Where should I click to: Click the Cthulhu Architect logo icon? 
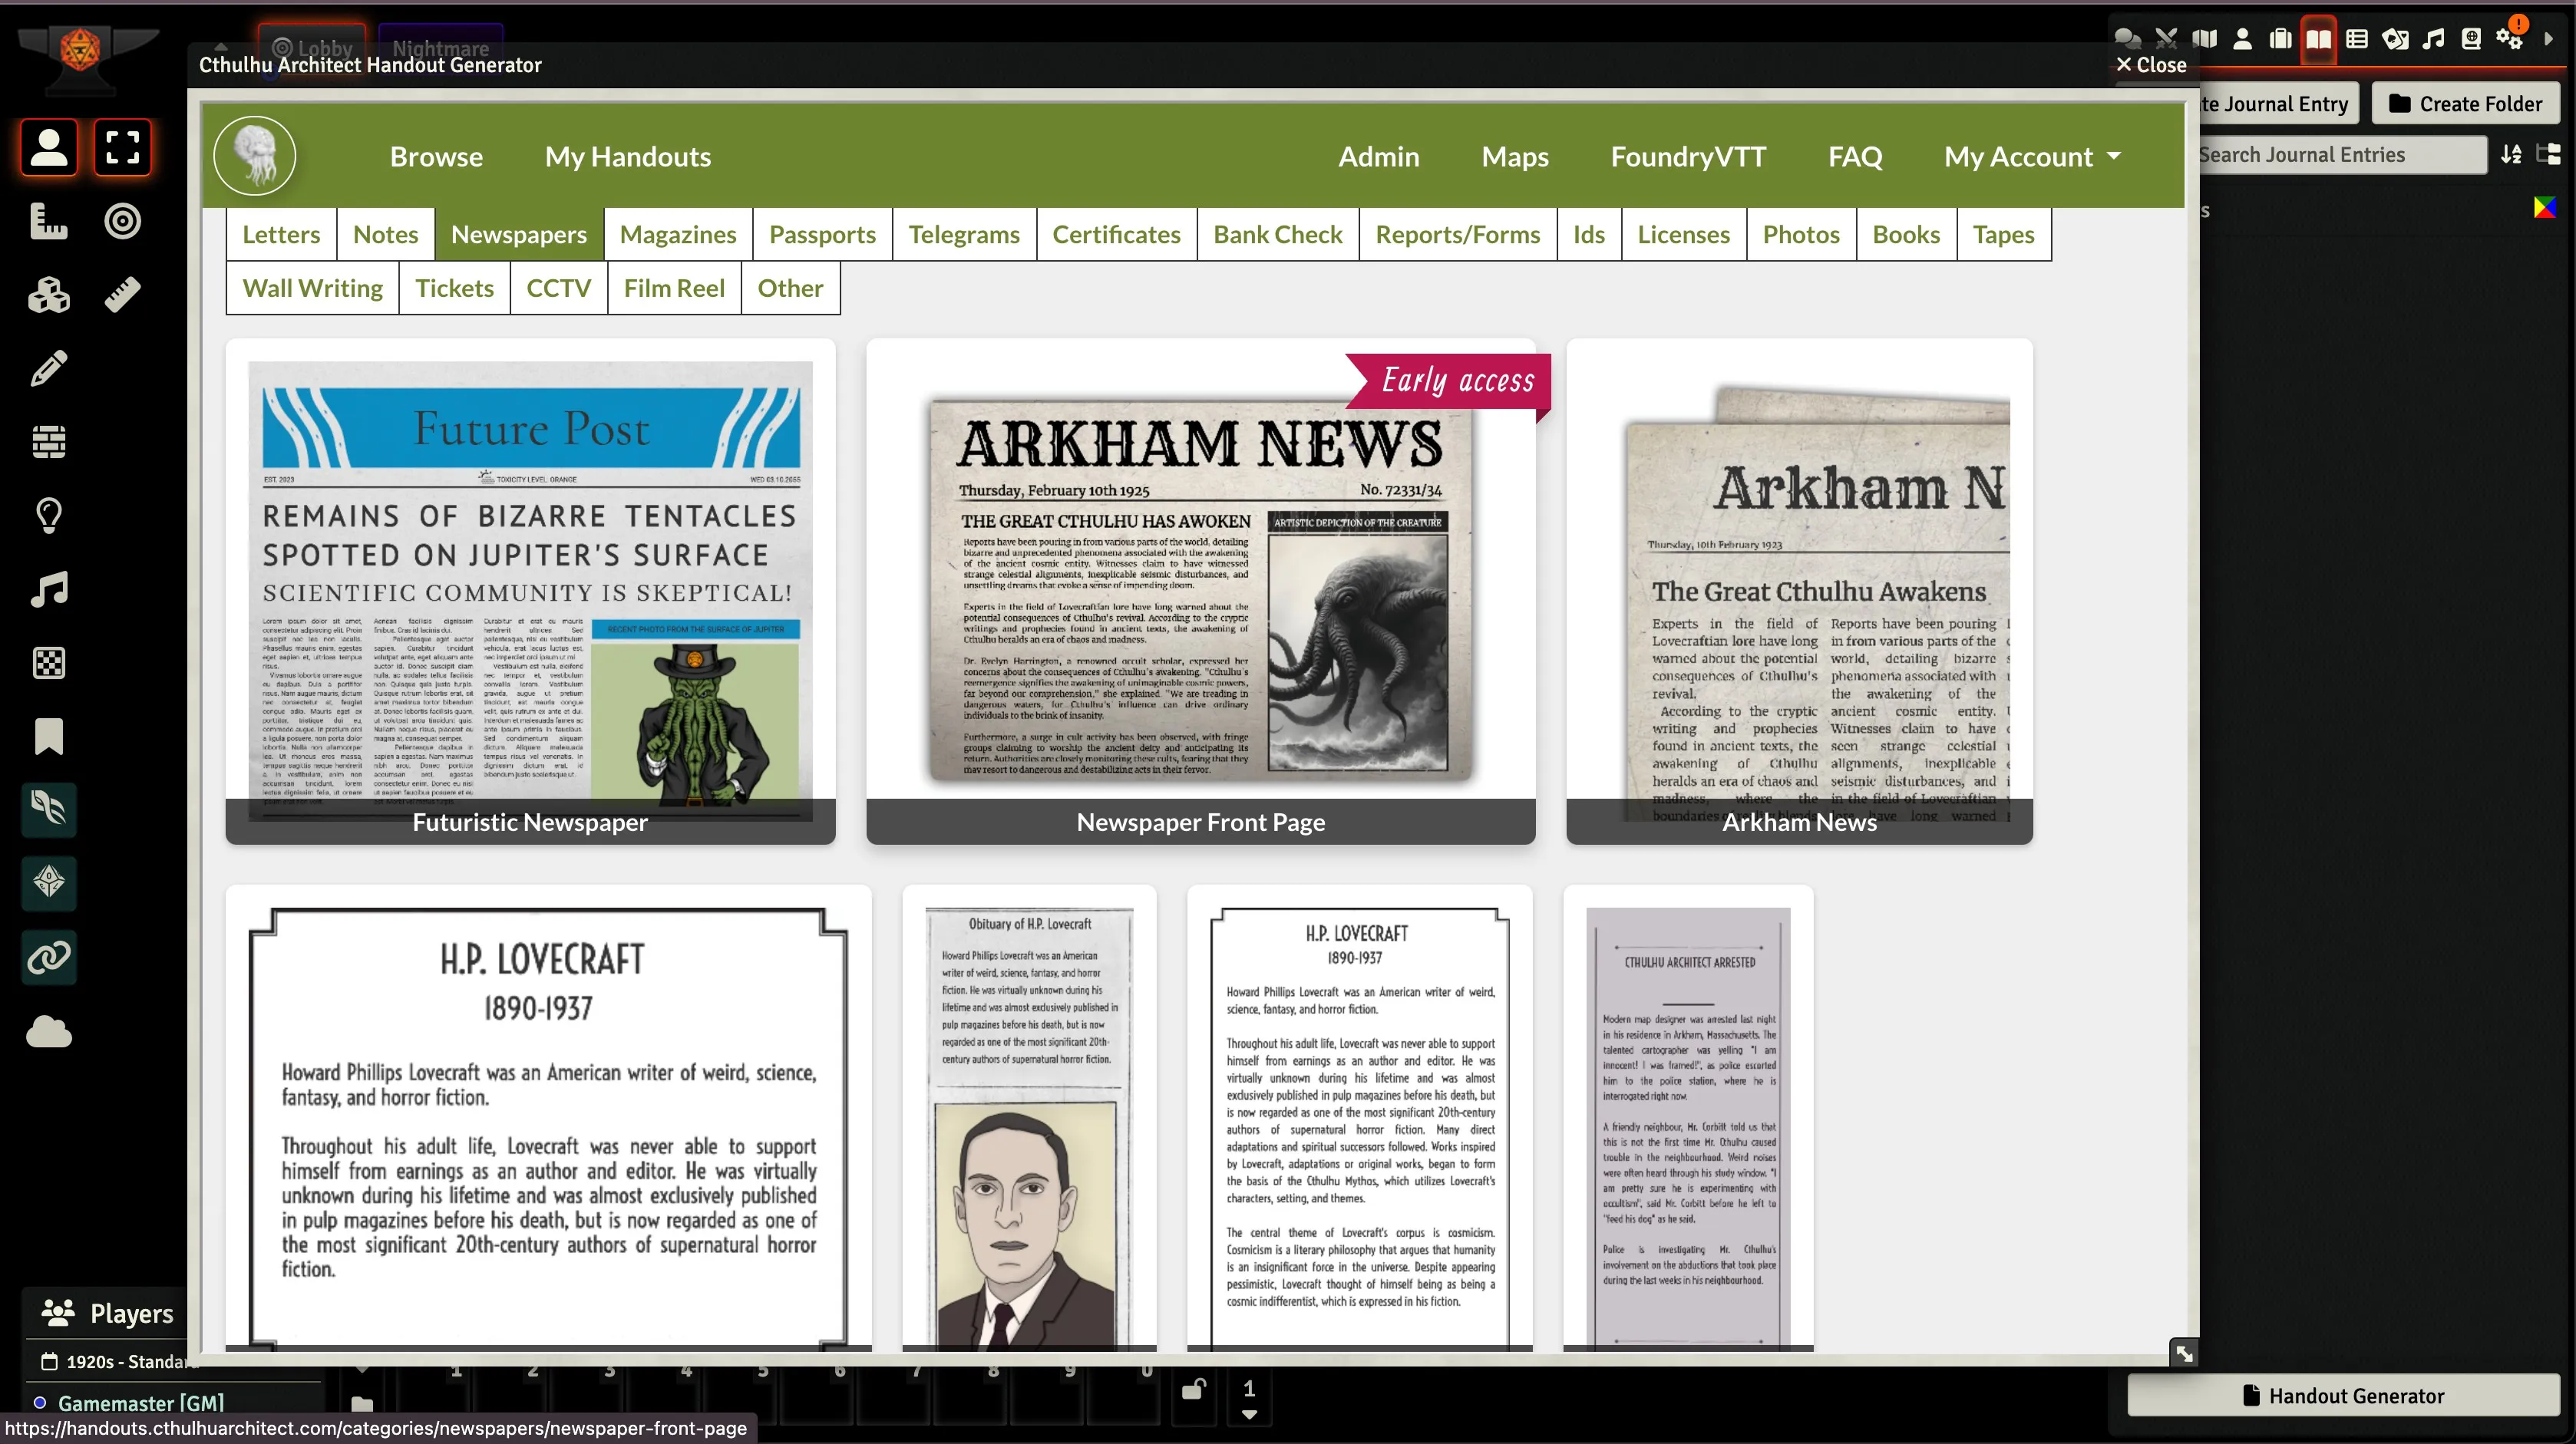pyautogui.click(x=254, y=157)
